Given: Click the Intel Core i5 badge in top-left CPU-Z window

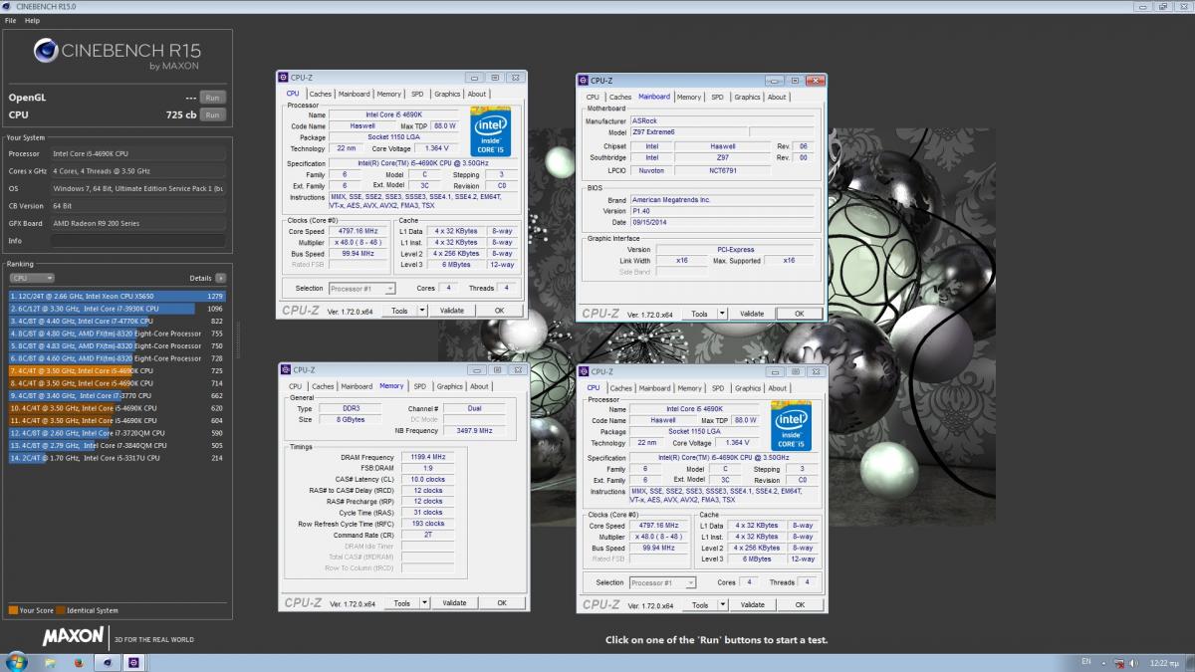Looking at the screenshot, I should point(490,130).
